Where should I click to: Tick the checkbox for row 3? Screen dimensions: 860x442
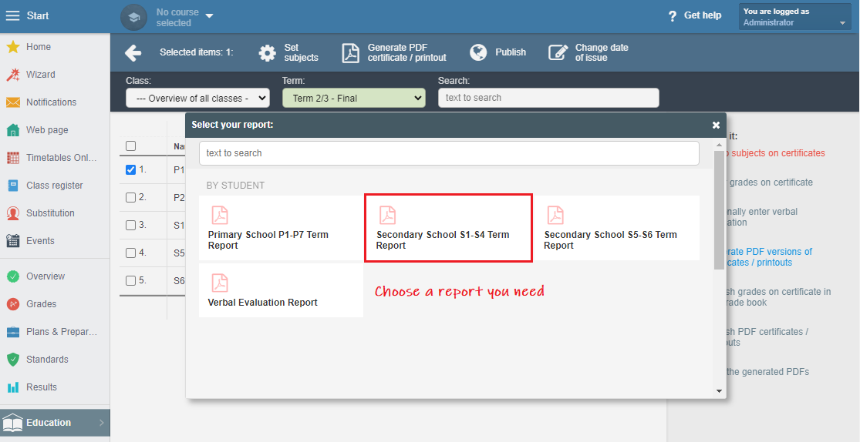coord(130,226)
